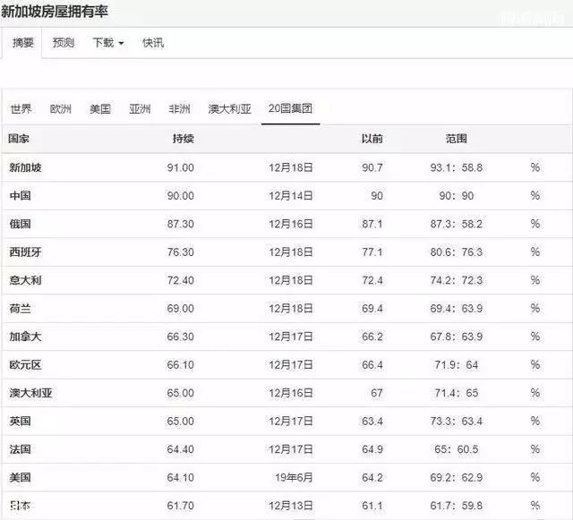Click the range 71.9: 64
The image size is (573, 520).
(457, 364)
